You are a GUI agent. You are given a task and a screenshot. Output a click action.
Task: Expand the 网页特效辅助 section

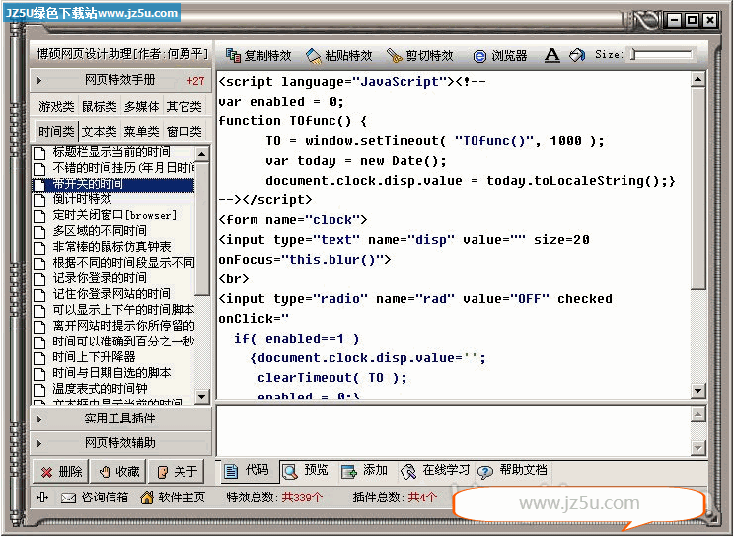(120, 443)
